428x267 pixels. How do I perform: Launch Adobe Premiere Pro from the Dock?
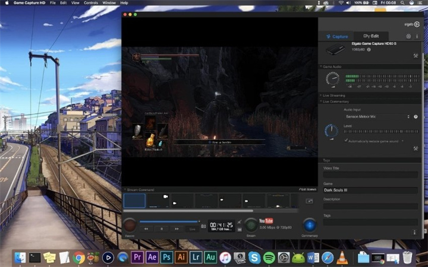[x=137, y=257]
